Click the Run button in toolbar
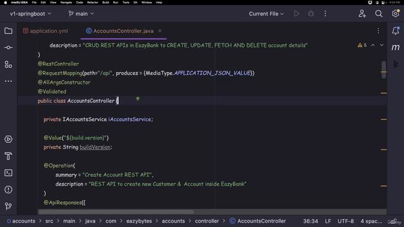The height and width of the screenshot is (227, 404). (297, 14)
